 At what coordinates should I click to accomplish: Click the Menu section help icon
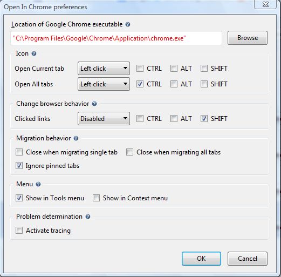pos(38,184)
